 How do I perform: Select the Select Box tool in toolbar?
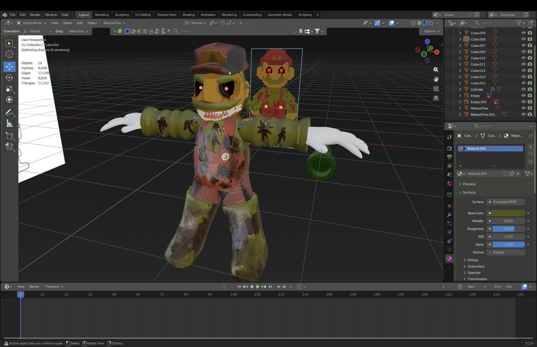[9, 43]
